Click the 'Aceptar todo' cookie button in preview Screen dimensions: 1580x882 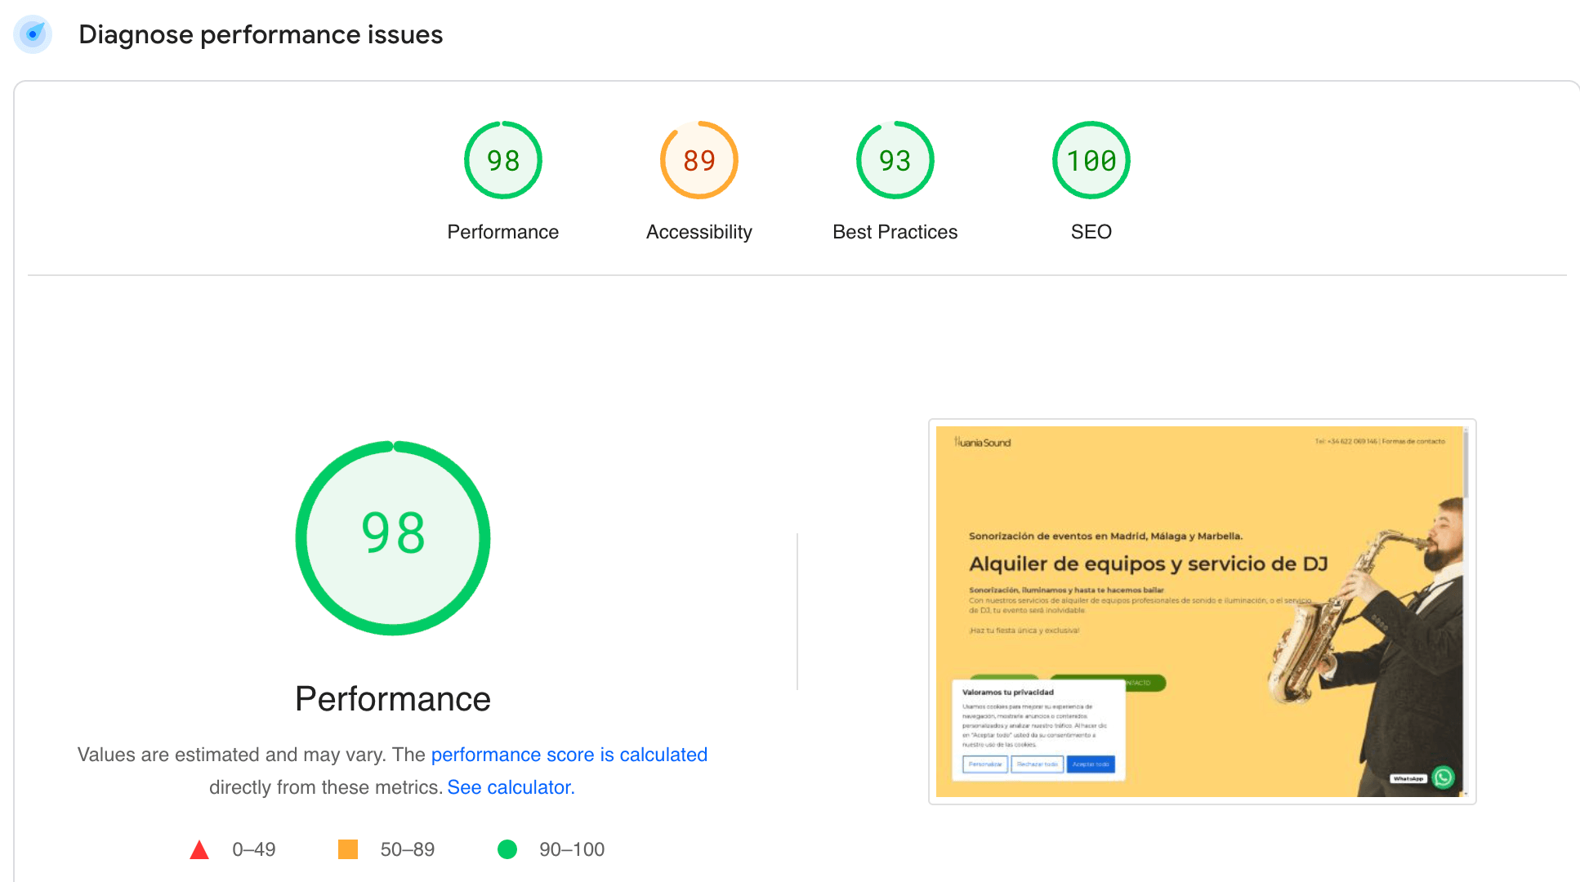click(x=1091, y=764)
